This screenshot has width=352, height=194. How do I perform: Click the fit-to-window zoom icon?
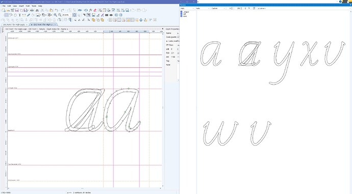74,15
